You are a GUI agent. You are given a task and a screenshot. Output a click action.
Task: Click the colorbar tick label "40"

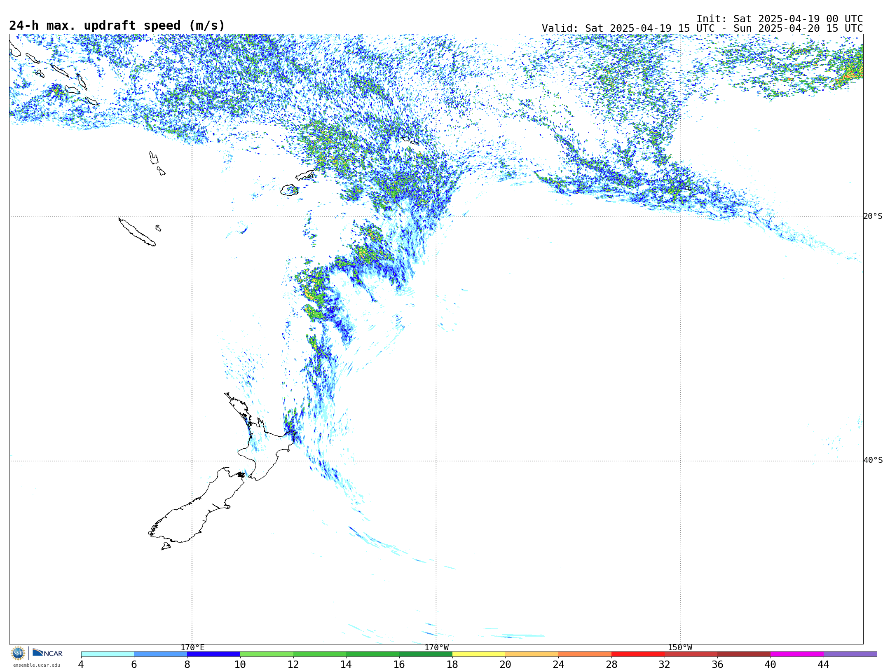(x=771, y=665)
